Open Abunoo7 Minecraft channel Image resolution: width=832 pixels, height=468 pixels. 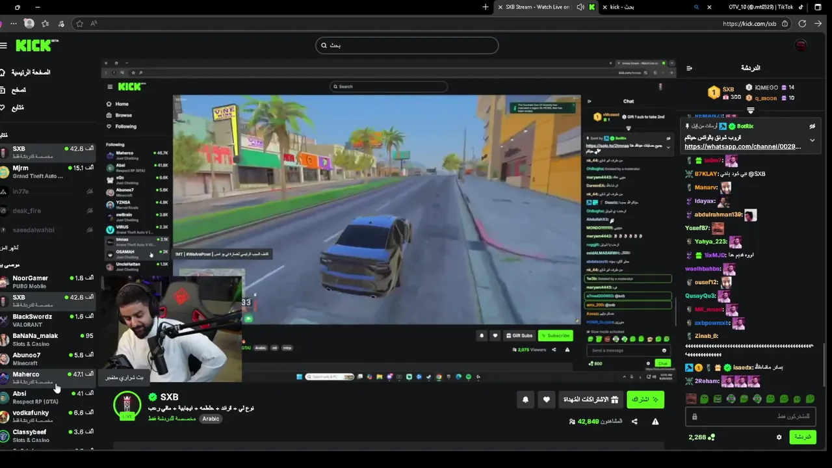click(x=48, y=359)
